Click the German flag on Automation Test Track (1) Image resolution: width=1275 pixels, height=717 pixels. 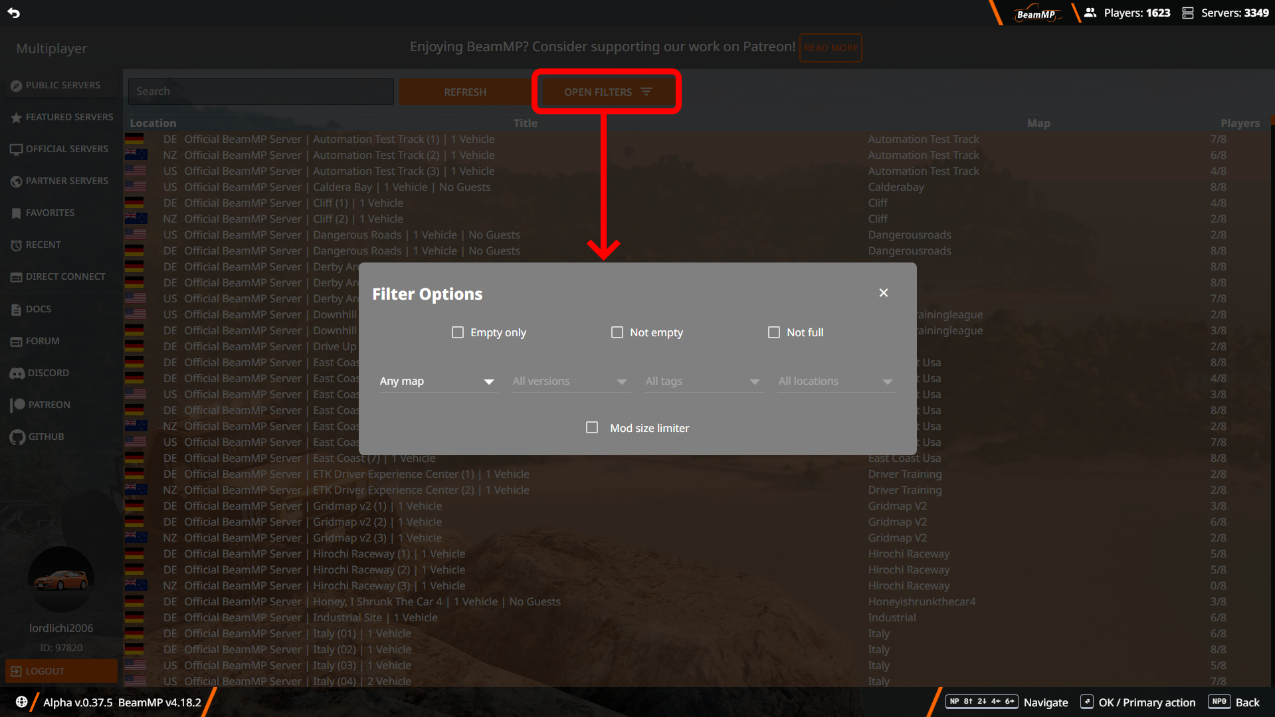point(135,140)
